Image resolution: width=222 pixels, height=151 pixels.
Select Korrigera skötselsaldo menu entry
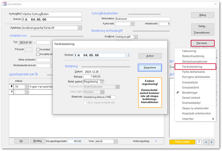(x=196, y=77)
